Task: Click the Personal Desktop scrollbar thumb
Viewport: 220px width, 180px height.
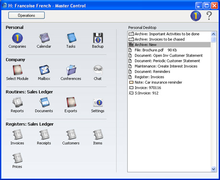Action: tap(214, 39)
